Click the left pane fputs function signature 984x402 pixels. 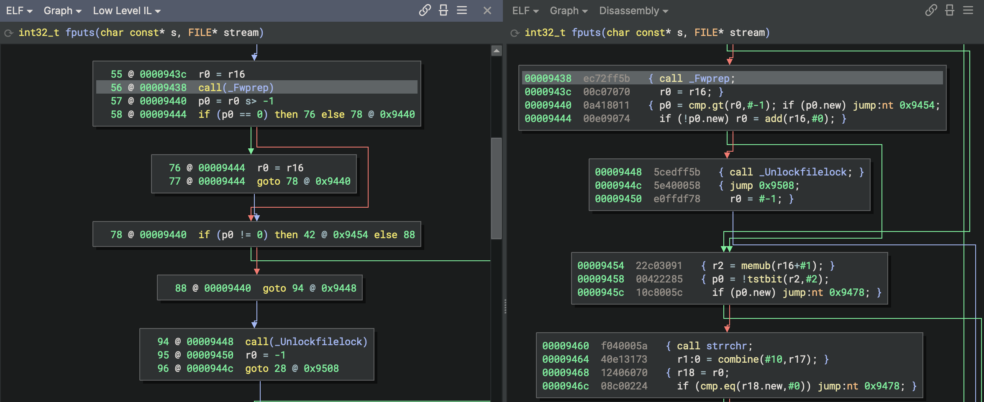(141, 33)
